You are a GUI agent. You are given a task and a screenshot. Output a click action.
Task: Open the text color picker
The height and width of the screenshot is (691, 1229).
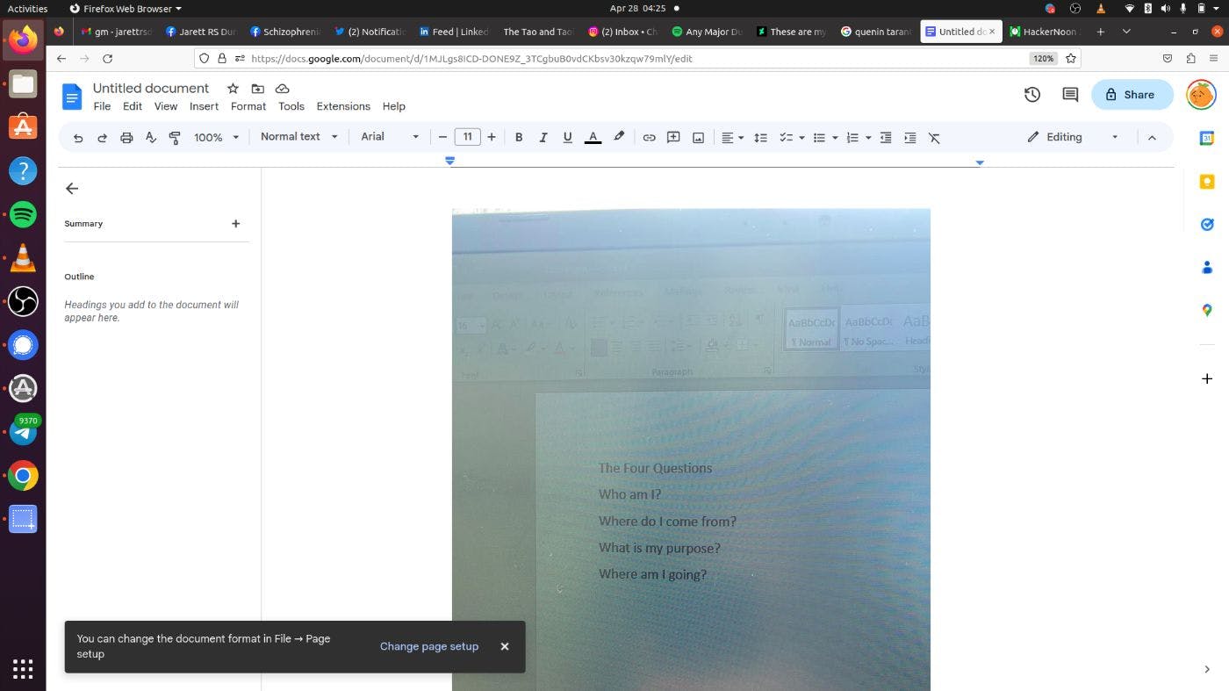point(593,138)
